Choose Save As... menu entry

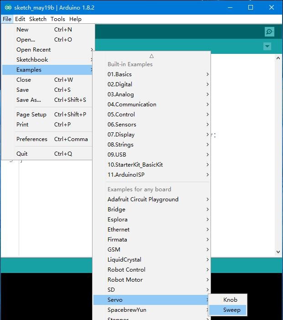point(48,100)
